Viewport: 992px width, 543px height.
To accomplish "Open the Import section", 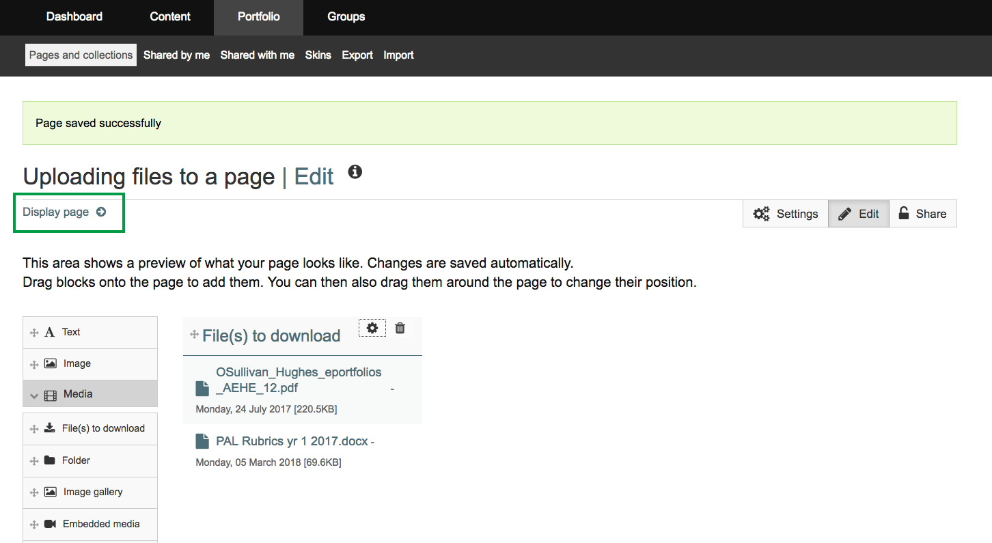I will 398,55.
